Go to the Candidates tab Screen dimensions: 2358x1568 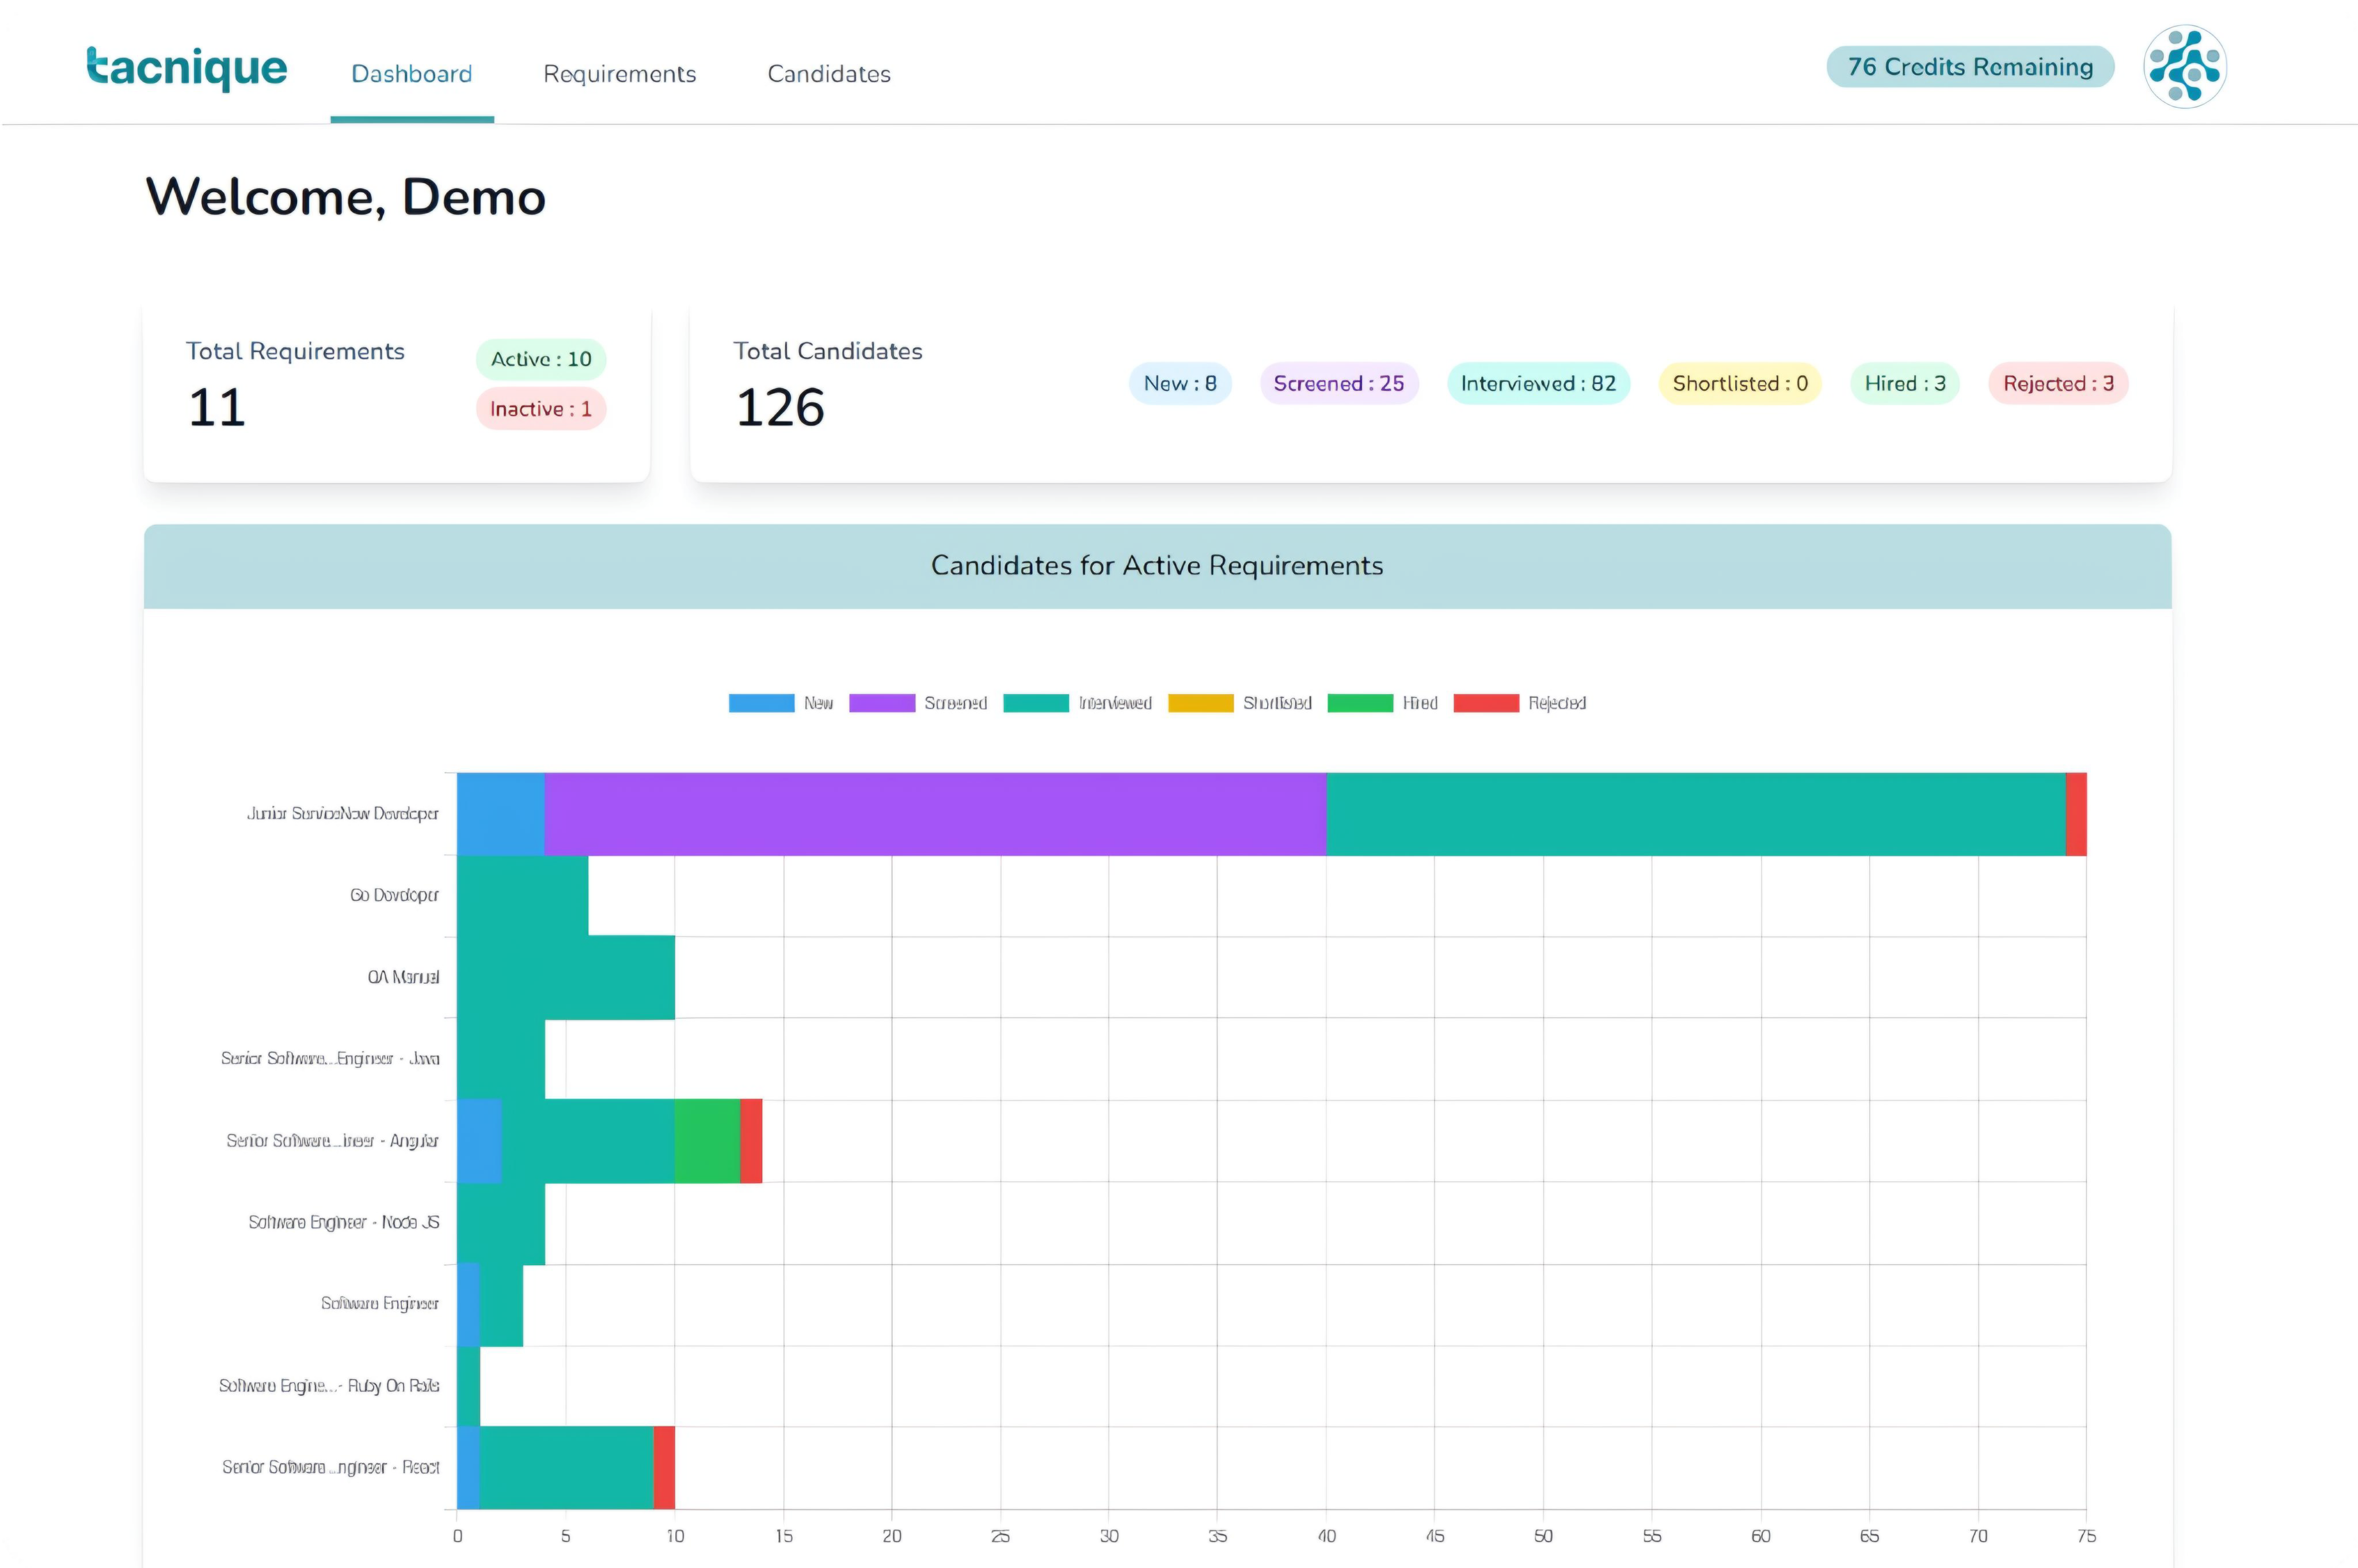coord(829,74)
